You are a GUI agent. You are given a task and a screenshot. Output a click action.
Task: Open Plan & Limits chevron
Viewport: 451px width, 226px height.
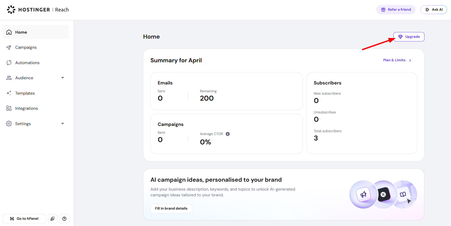pos(410,60)
